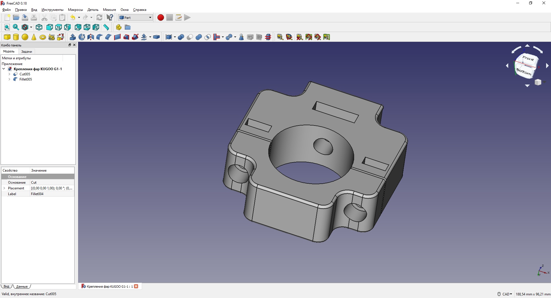Create a box primitive with the cube tool
551x298 pixels.
(x=7, y=37)
